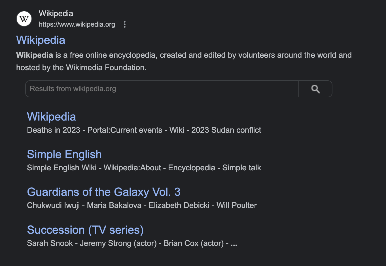Click 'Portal:Current events' in the snippet
The image size is (386, 266).
(x=125, y=130)
